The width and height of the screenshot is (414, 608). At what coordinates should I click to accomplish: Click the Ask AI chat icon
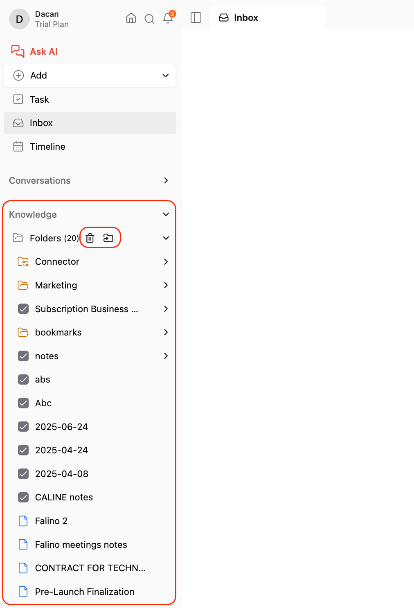point(18,51)
